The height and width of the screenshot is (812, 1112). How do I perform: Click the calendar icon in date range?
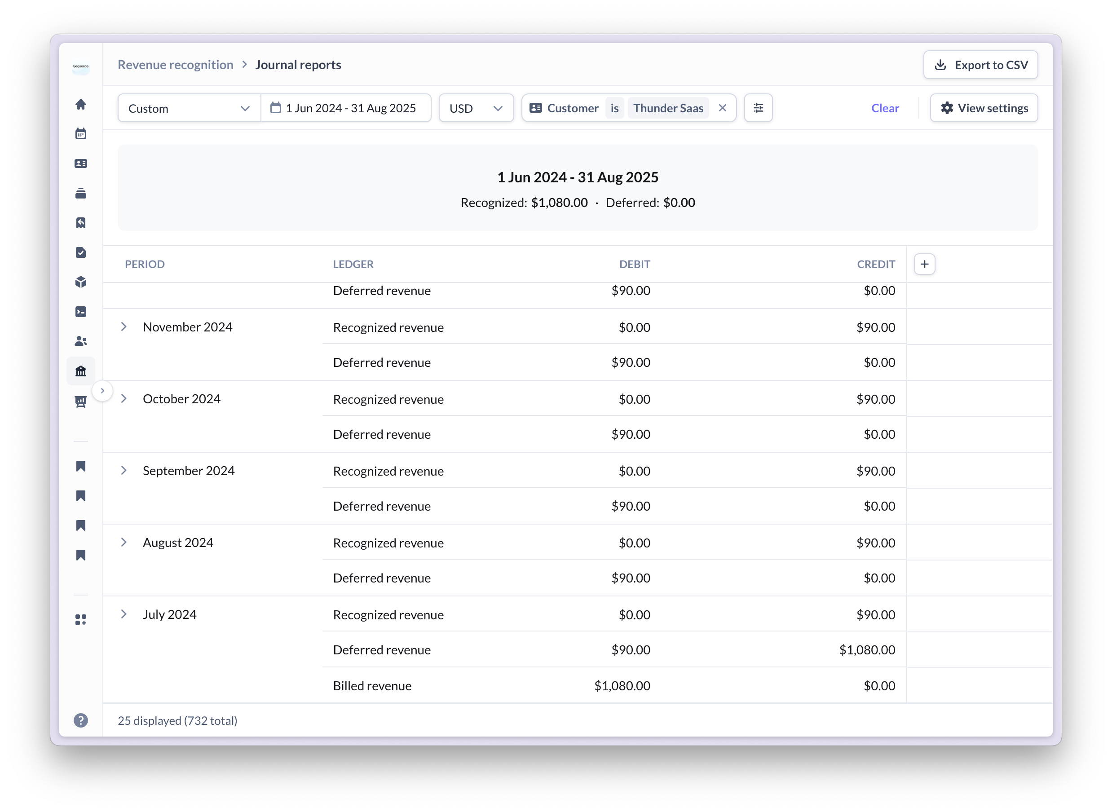click(x=276, y=108)
